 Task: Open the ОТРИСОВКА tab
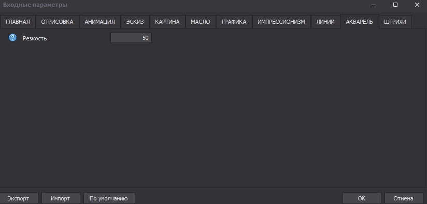pyautogui.click(x=57, y=22)
